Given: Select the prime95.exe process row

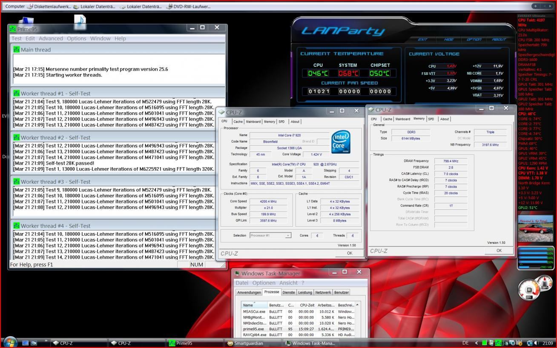Looking at the screenshot, I should pyautogui.click(x=298, y=329).
